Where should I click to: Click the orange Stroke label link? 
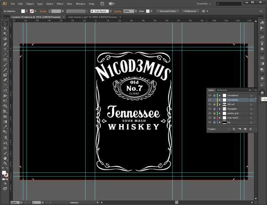tap(43, 11)
